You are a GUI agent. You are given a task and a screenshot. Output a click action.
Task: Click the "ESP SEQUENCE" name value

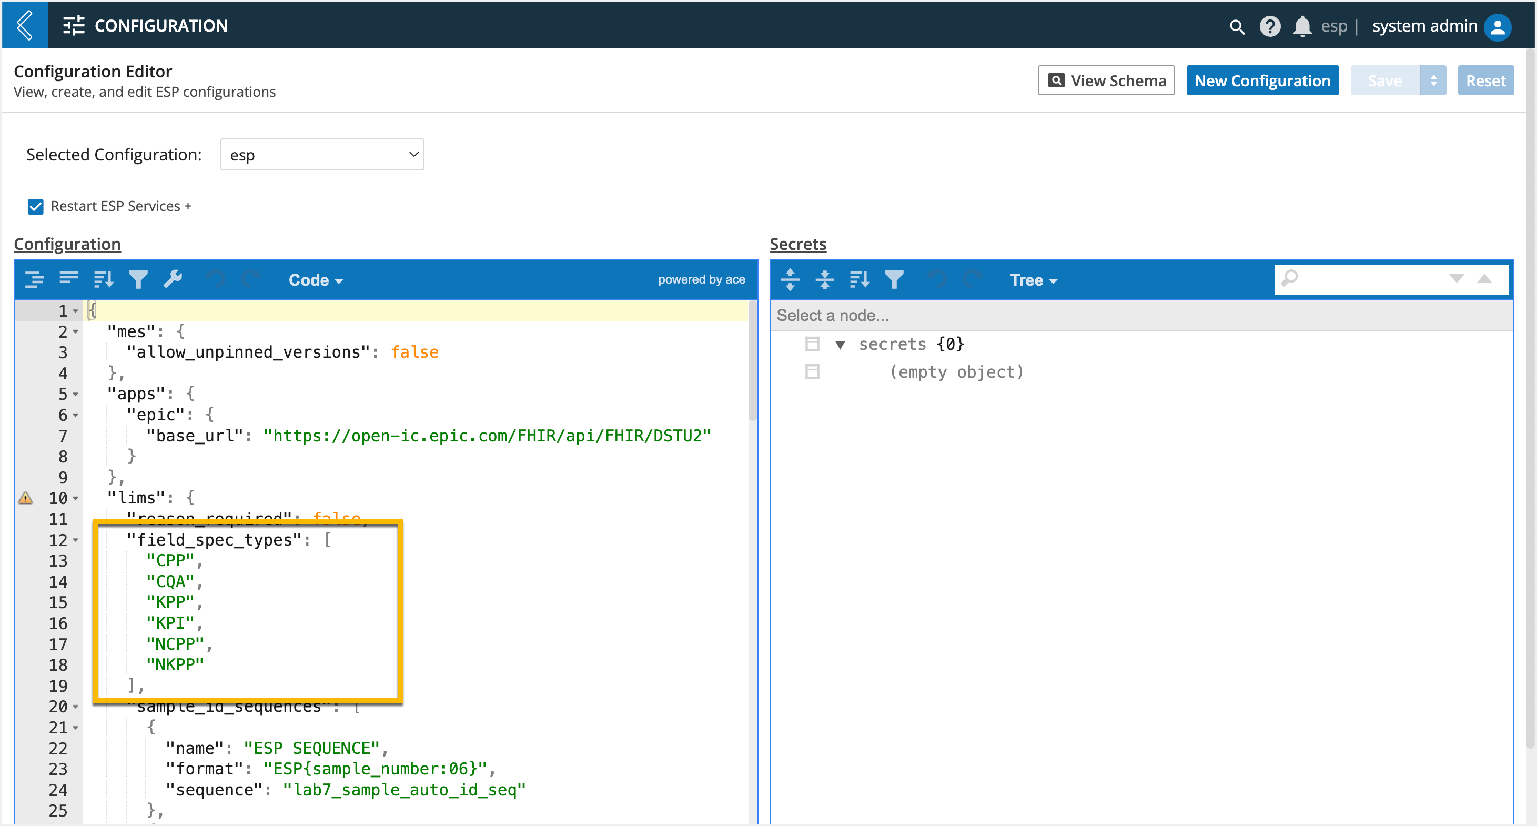pyautogui.click(x=312, y=748)
